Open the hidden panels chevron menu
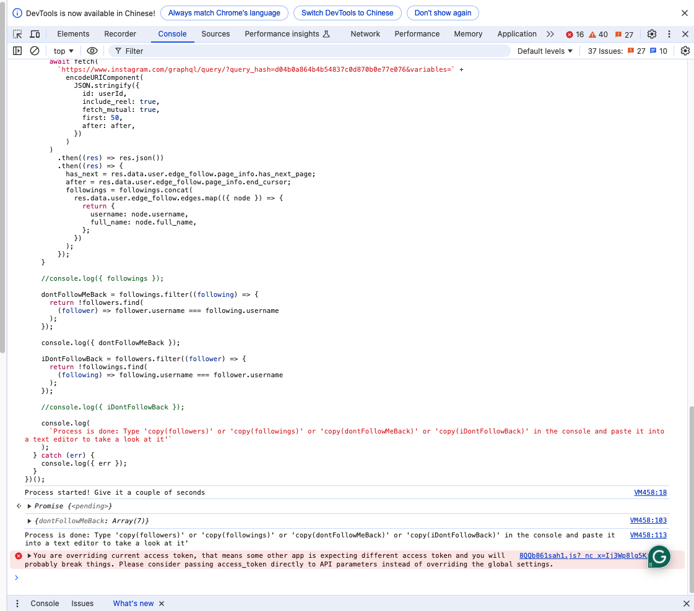 (550, 34)
